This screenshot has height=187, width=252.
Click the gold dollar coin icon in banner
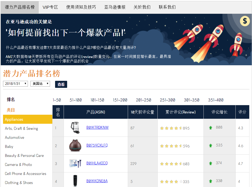point(245,21)
